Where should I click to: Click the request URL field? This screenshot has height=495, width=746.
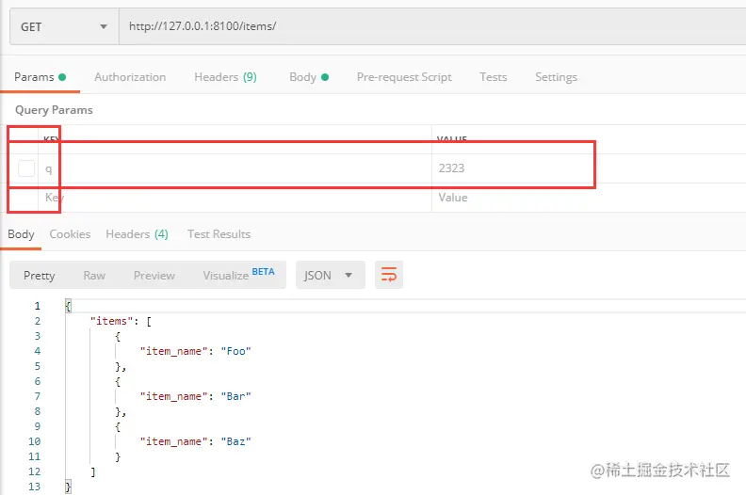pos(432,26)
